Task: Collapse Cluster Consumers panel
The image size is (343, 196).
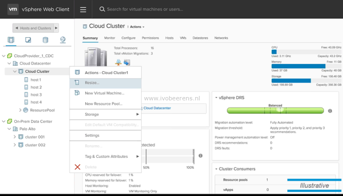Action: [216, 169]
